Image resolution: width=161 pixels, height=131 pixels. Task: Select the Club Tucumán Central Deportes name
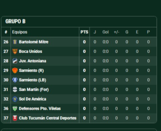click(x=47, y=118)
